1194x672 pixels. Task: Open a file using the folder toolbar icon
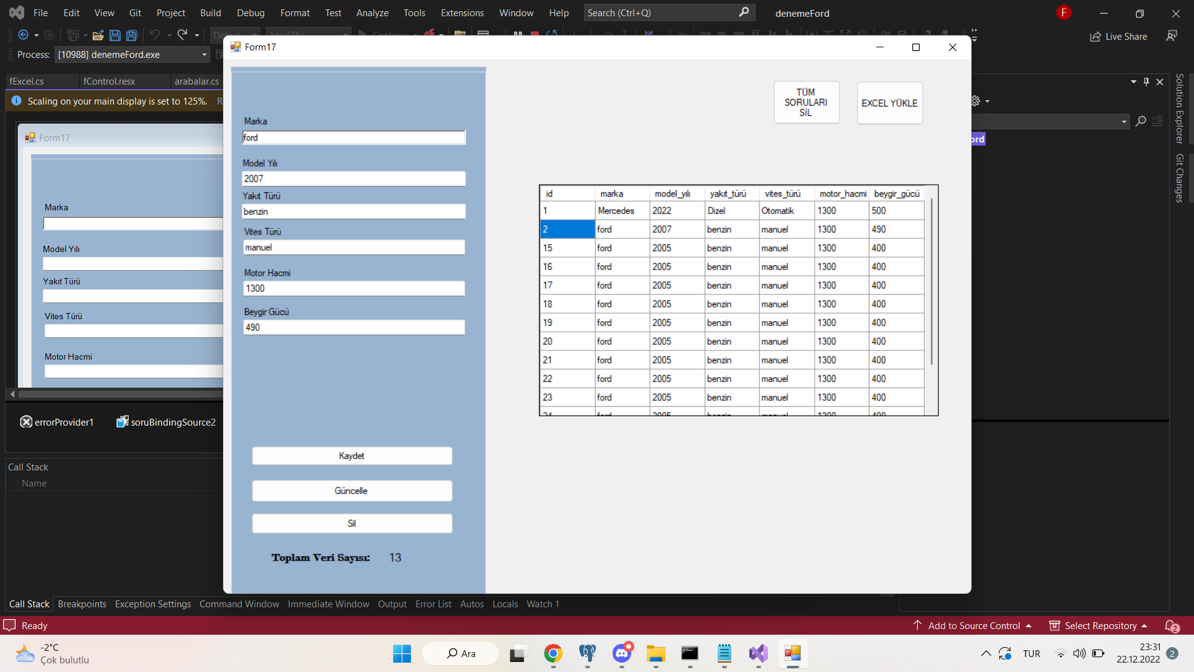click(98, 35)
